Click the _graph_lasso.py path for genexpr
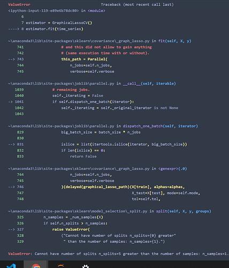This screenshot has height=268, width=229. point(79,169)
